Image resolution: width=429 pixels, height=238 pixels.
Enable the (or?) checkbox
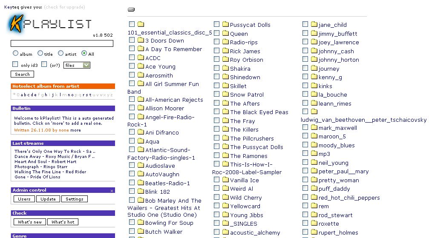[x=44, y=64]
